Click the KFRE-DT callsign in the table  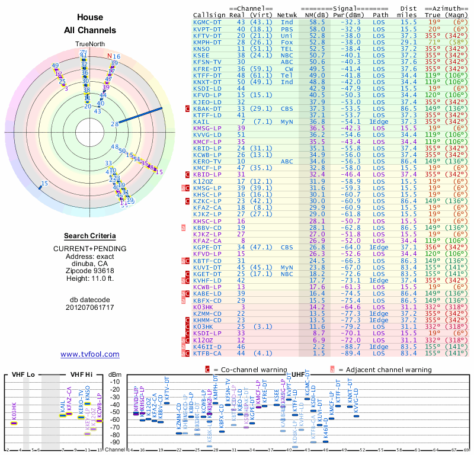click(x=207, y=69)
